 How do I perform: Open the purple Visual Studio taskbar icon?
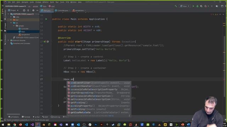coord(32,125)
